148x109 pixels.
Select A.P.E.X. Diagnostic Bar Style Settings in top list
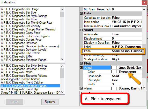pyautogui.click(x=24, y=16)
